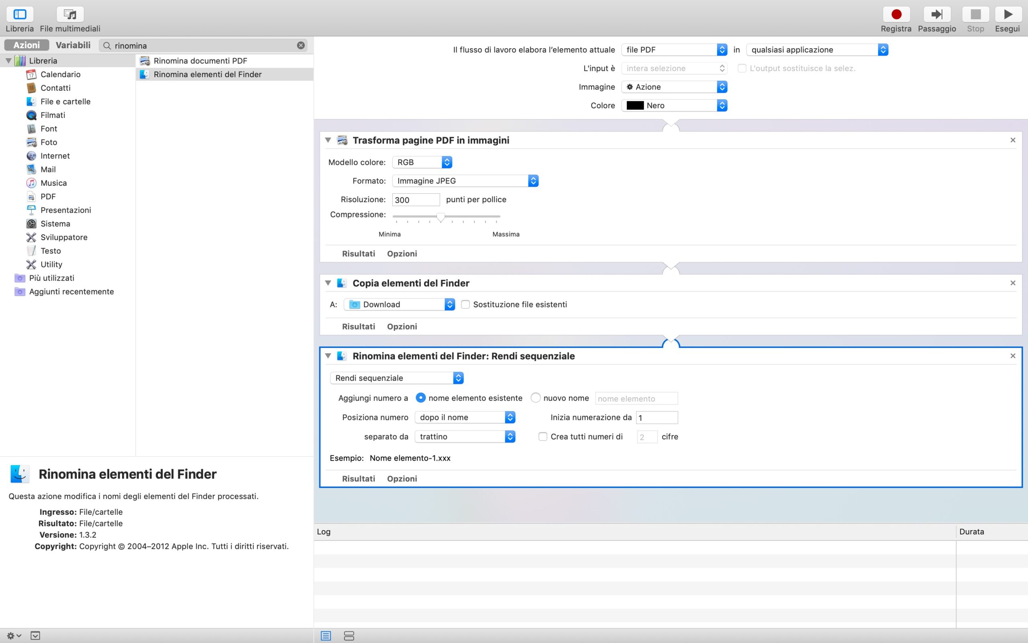1028x643 pixels.
Task: Click the Registra record button
Action: (896, 14)
